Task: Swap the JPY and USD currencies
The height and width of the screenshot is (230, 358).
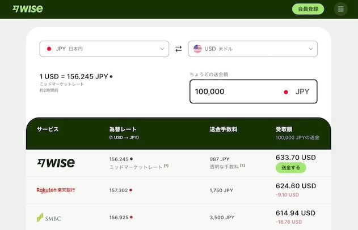Action: (179, 49)
